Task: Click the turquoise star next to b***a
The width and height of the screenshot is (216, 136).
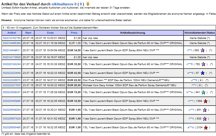Action: (x=203, y=92)
